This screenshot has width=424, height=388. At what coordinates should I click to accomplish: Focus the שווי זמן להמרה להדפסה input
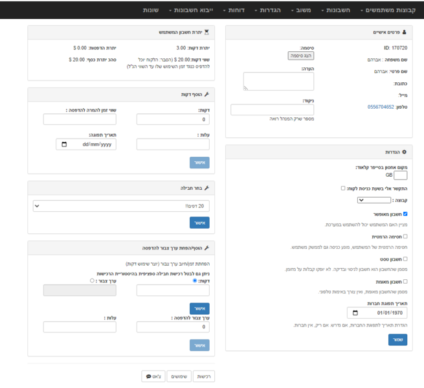(80, 119)
